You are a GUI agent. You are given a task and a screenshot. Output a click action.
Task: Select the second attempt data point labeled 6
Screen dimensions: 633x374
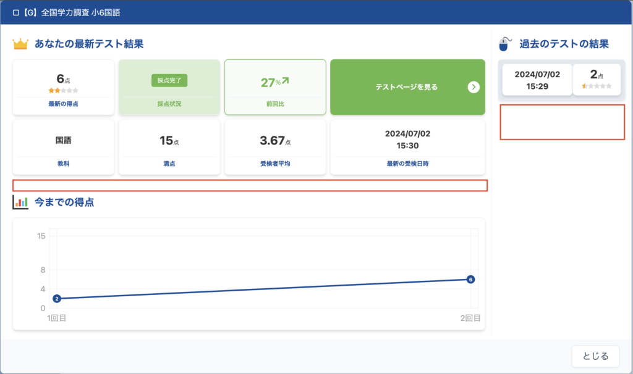(x=471, y=280)
